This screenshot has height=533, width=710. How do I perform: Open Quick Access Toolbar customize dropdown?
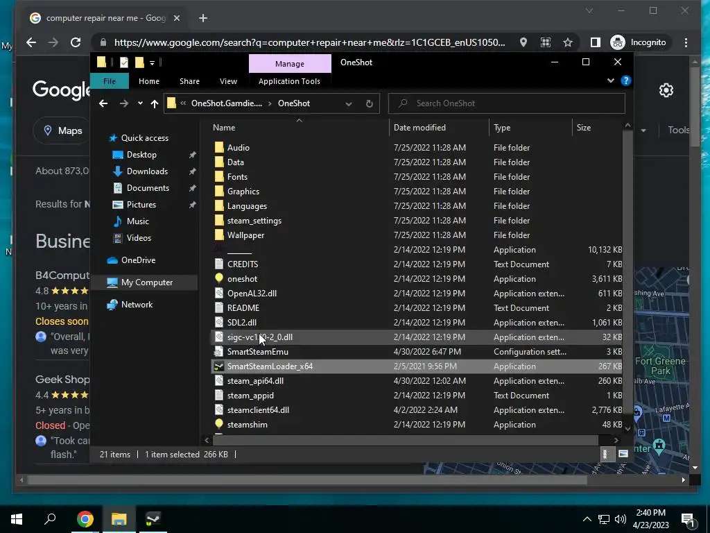coord(152,62)
